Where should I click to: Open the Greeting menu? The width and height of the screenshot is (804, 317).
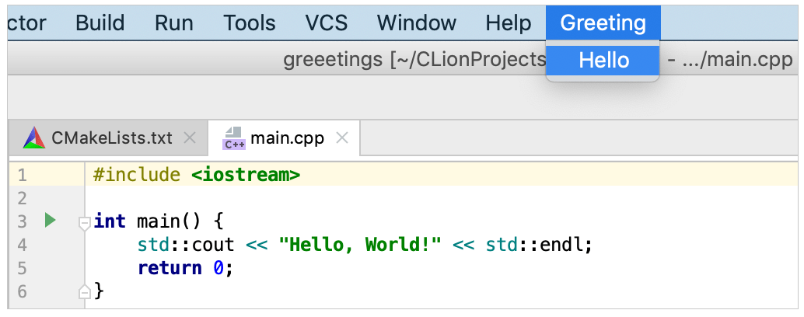coord(603,23)
